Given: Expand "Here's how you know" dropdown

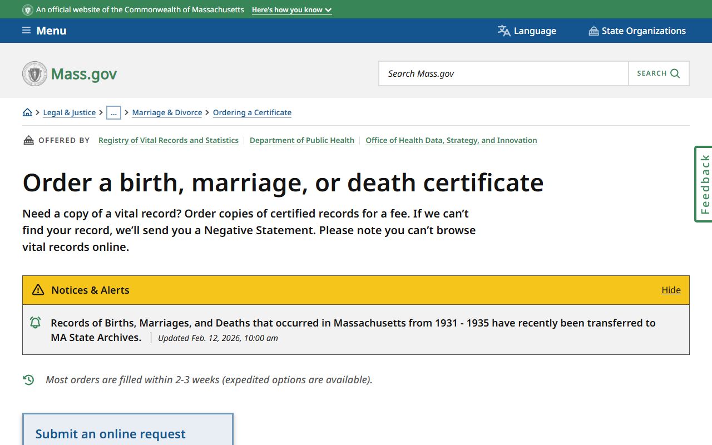Looking at the screenshot, I should (291, 10).
